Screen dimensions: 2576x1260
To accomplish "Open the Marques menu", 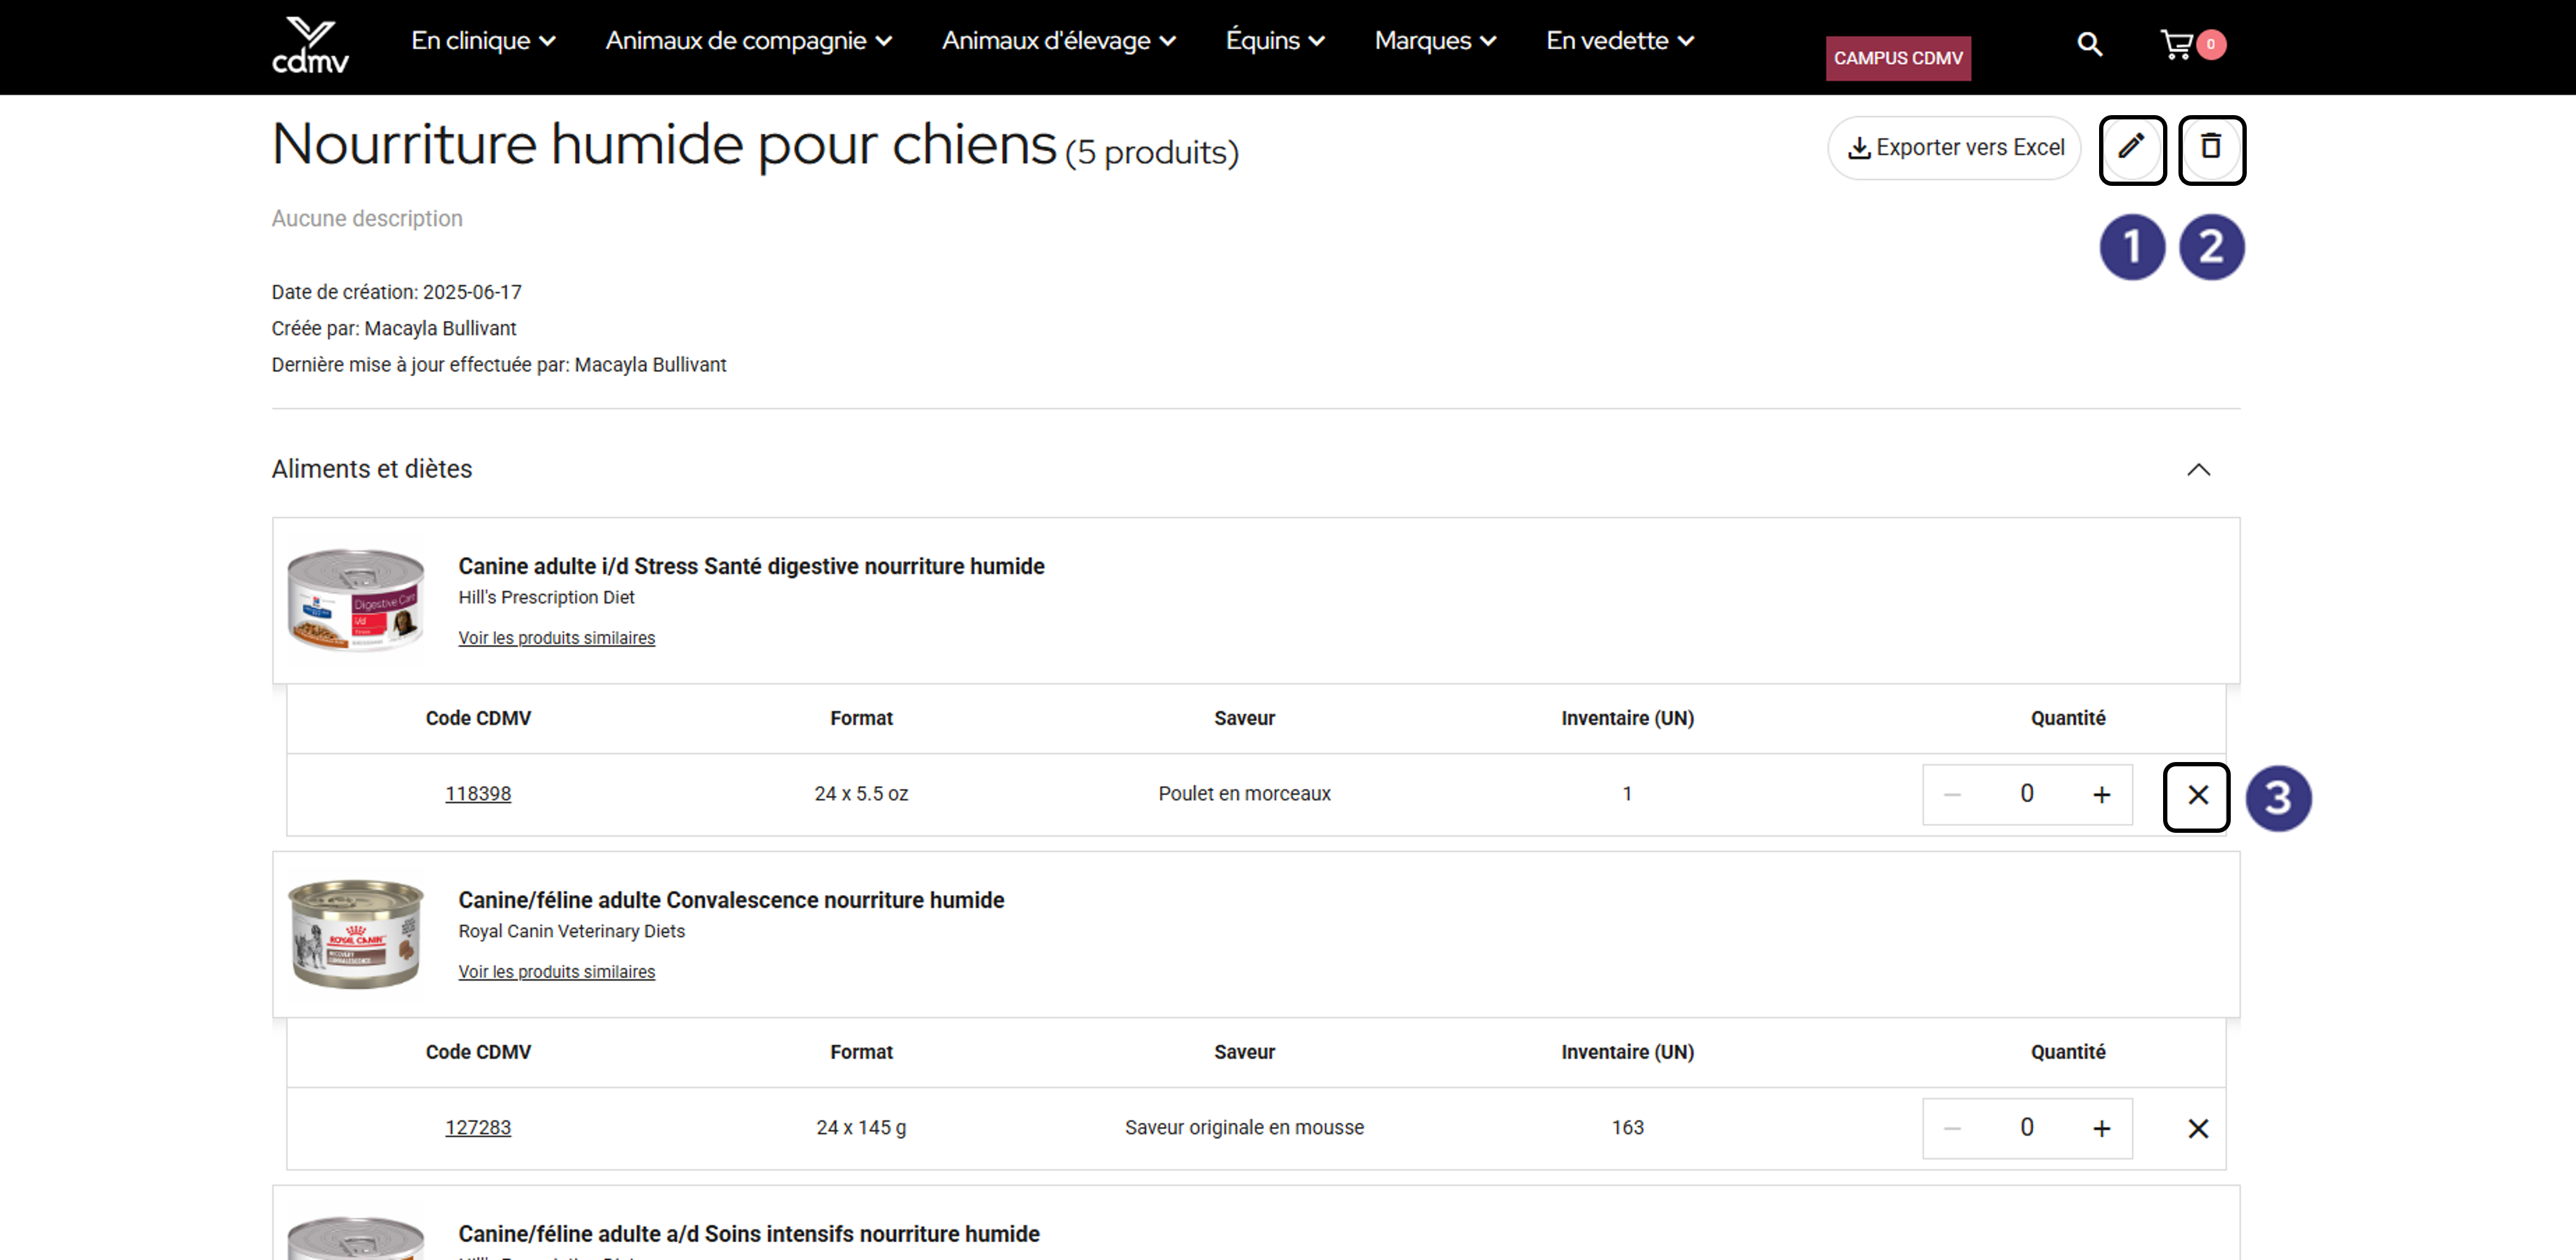I will [x=1435, y=41].
